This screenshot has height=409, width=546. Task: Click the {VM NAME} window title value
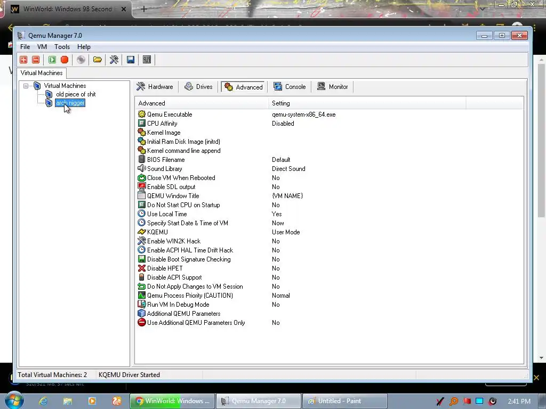tap(287, 196)
